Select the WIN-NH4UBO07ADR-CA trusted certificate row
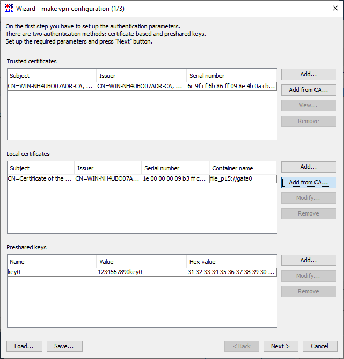The image size is (344, 359). click(142, 87)
